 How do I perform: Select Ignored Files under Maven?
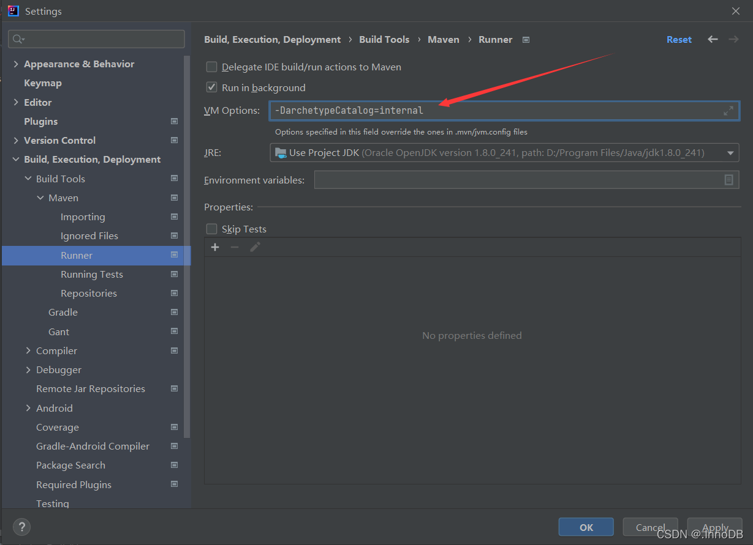coord(89,235)
